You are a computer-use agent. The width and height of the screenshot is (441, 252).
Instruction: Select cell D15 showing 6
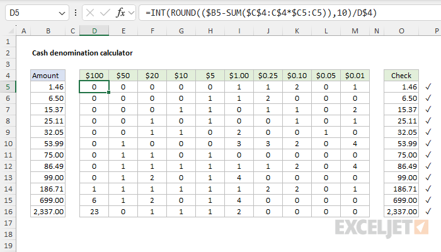(x=94, y=200)
